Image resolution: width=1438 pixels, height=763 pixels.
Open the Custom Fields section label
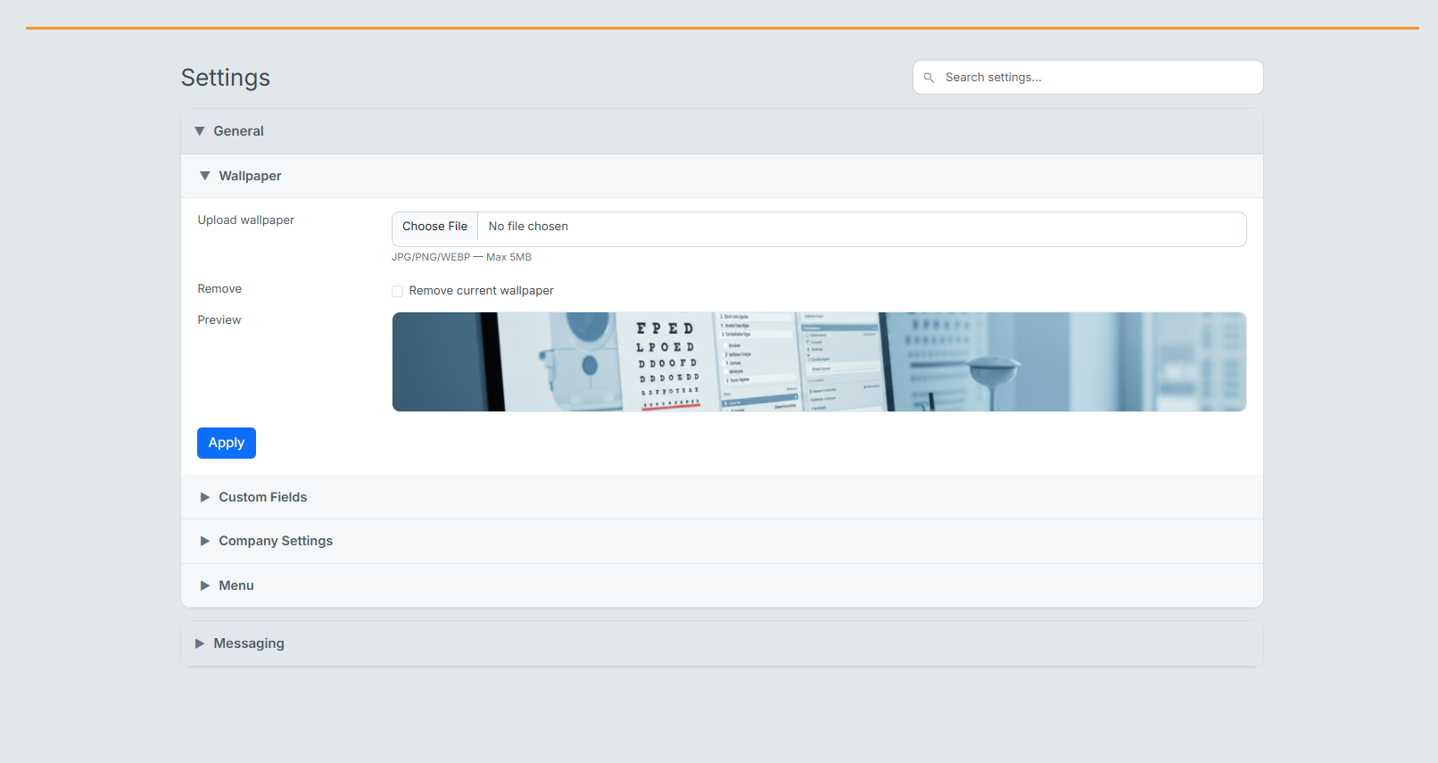point(262,497)
